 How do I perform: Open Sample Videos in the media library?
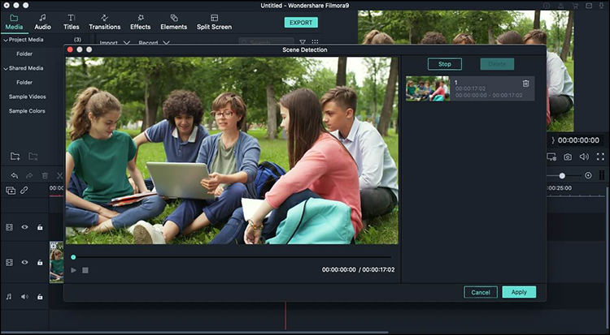pos(27,97)
